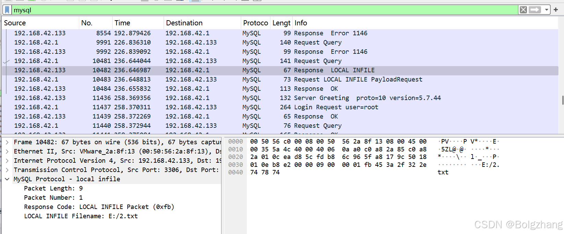The height and width of the screenshot is (234, 564).
Task: Select the Internet Protocol Version 4 line
Action: coord(117,161)
